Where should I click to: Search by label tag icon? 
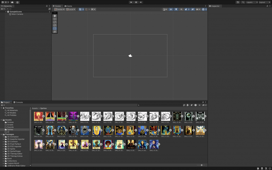click(x=192, y=105)
